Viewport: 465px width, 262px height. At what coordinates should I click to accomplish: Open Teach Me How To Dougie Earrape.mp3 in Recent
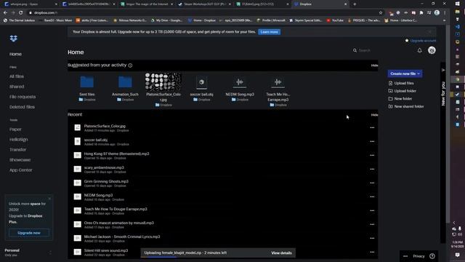(x=116, y=209)
